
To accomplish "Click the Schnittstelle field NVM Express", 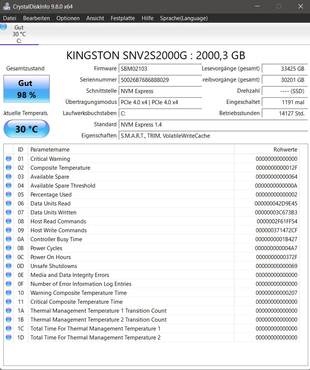I will pos(160,91).
